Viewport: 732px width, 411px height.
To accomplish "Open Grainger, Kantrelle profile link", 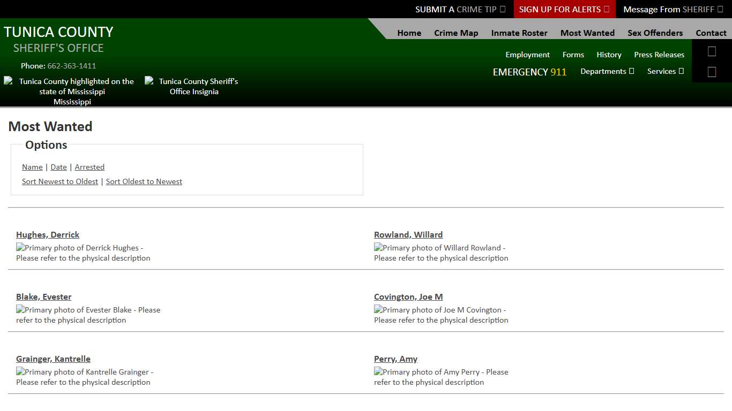I will [x=53, y=359].
